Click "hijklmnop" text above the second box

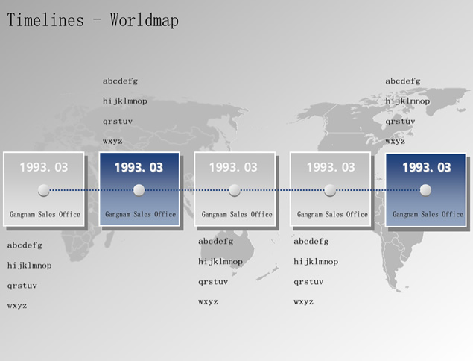click(125, 101)
